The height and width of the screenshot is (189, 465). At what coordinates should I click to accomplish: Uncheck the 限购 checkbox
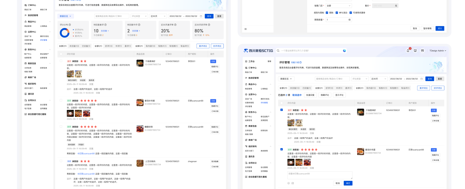click(327, 13)
